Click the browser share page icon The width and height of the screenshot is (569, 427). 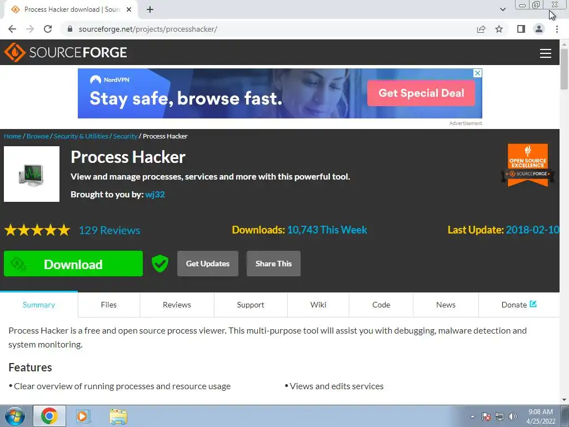(x=481, y=29)
